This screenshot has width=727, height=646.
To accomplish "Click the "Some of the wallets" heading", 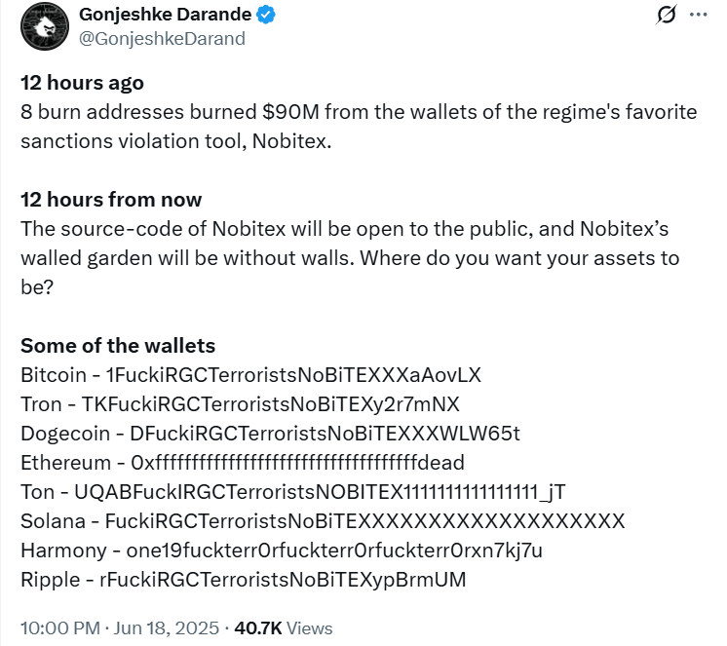I will point(118,346).
